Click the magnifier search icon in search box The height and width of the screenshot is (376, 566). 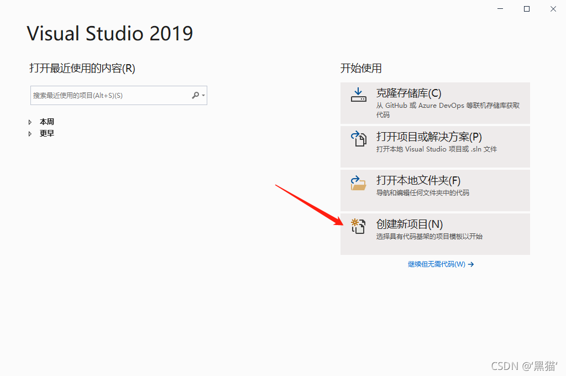pos(195,95)
